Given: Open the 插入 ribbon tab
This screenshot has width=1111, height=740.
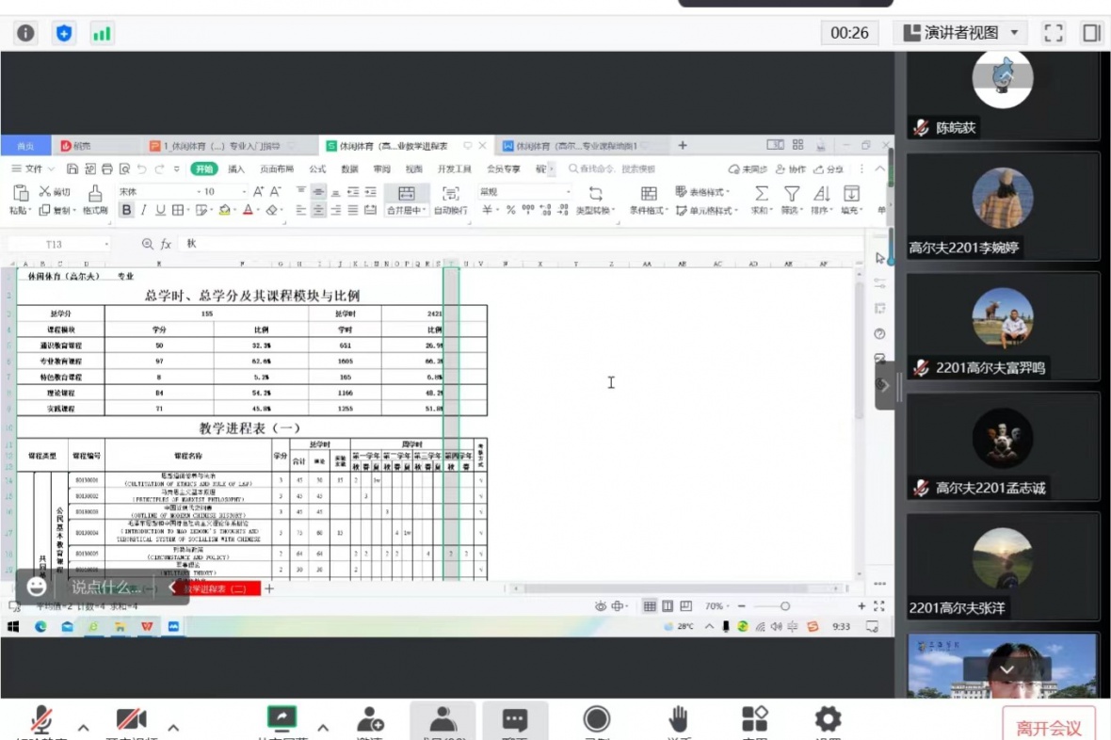Looking at the screenshot, I should (236, 169).
